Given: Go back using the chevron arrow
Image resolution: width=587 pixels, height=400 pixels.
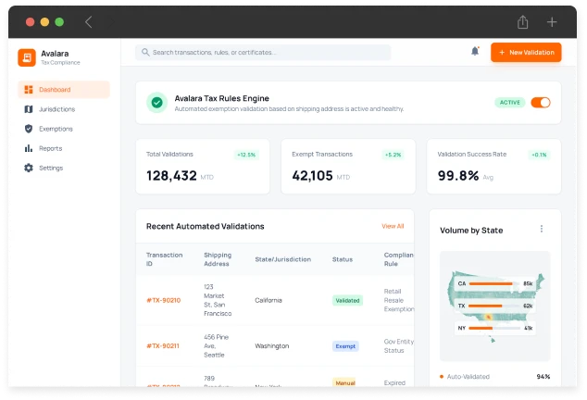Looking at the screenshot, I should pyautogui.click(x=89, y=21).
